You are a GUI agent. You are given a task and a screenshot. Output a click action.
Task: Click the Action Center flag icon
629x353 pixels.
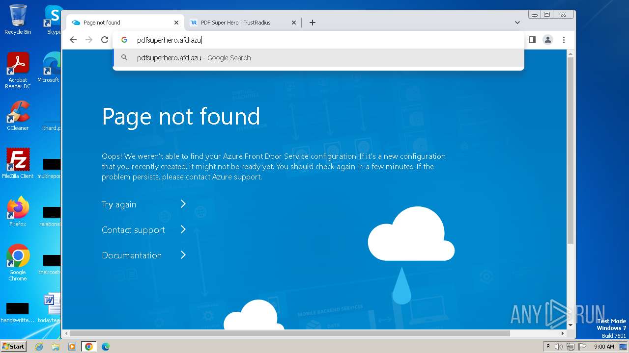[582, 347]
